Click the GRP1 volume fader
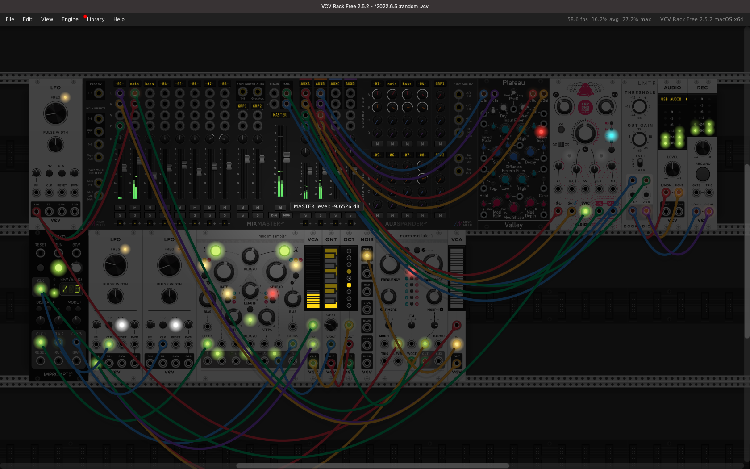 coord(247,159)
